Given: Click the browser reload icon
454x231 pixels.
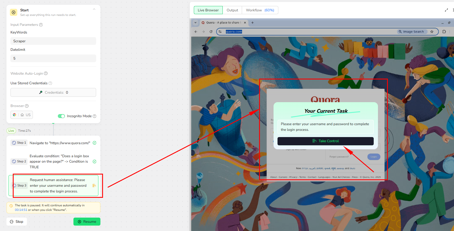Looking at the screenshot, I should coord(211,32).
